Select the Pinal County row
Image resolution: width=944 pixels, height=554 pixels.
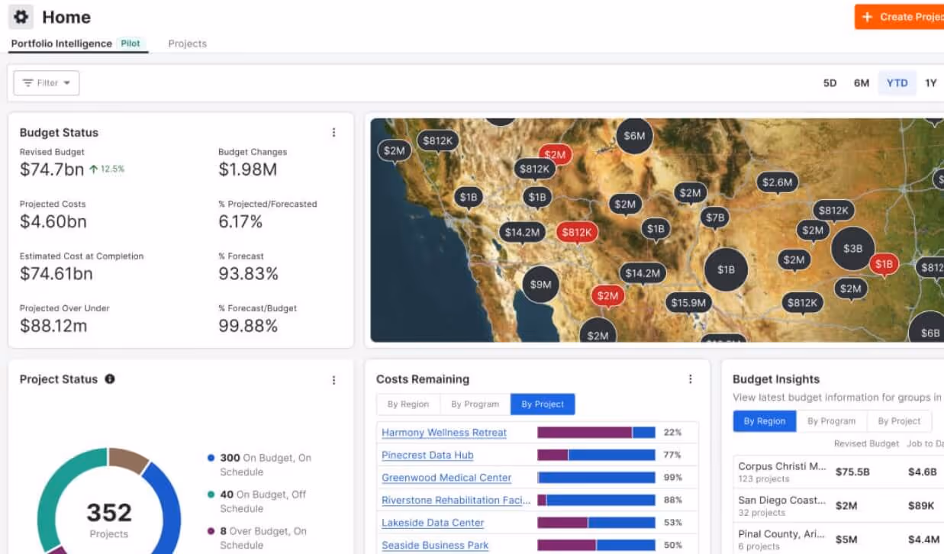tap(839, 539)
